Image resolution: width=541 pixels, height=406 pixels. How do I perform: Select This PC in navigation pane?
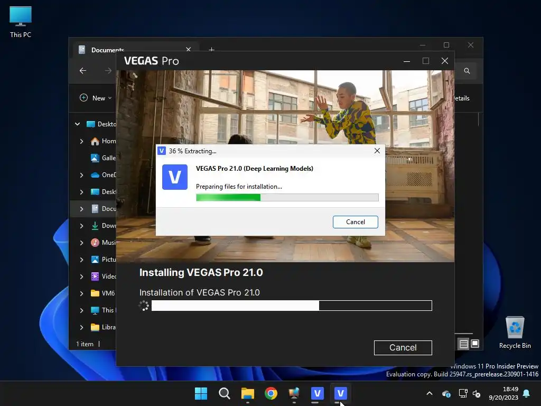(x=103, y=310)
